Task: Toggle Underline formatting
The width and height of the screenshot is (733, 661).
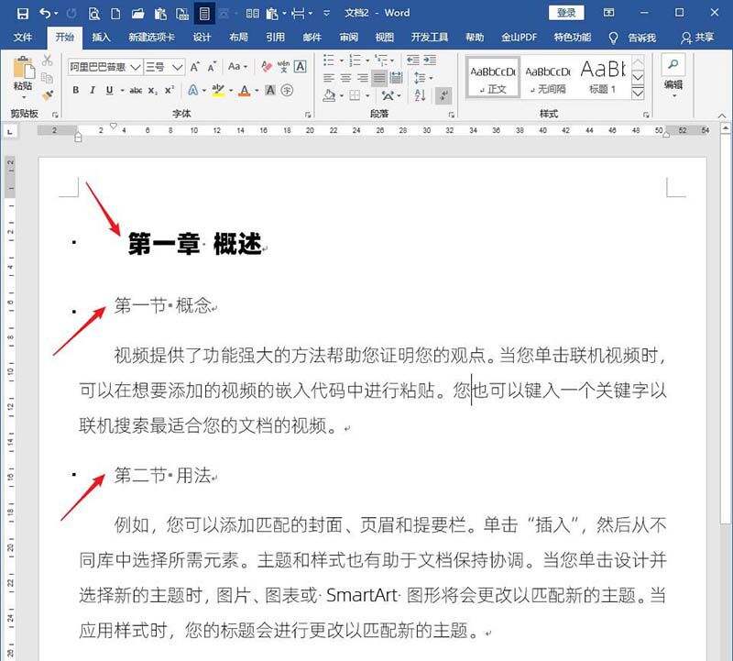Action: [x=109, y=90]
